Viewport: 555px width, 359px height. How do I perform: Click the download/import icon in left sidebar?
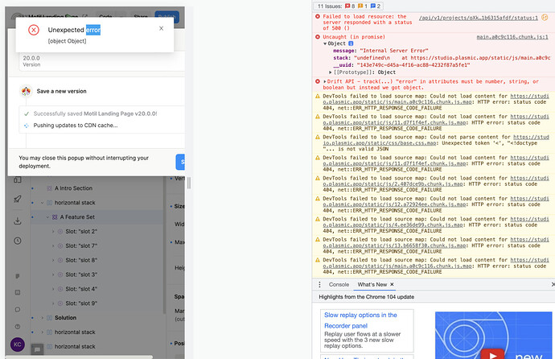(16, 221)
